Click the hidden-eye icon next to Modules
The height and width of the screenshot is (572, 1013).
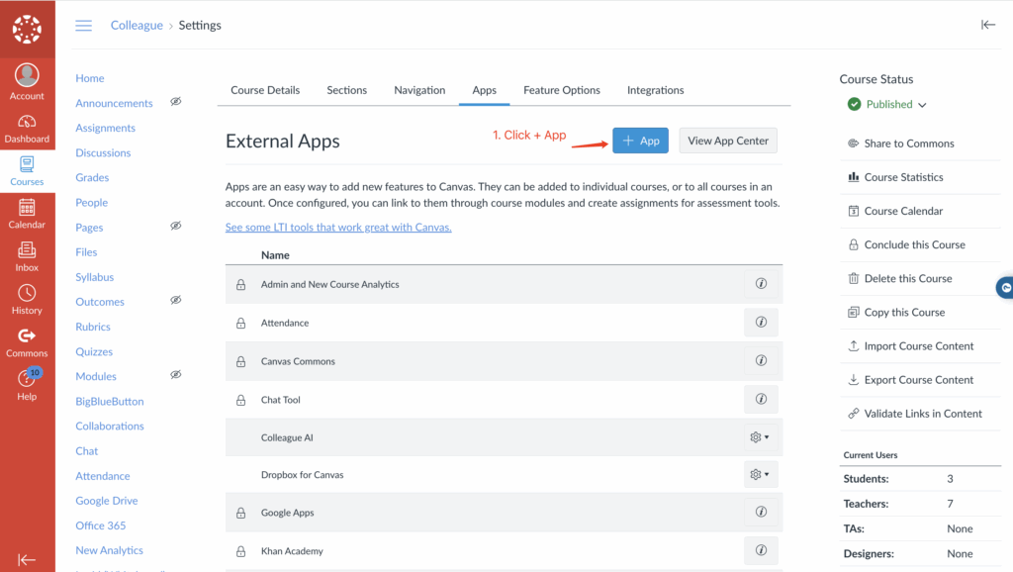(175, 375)
